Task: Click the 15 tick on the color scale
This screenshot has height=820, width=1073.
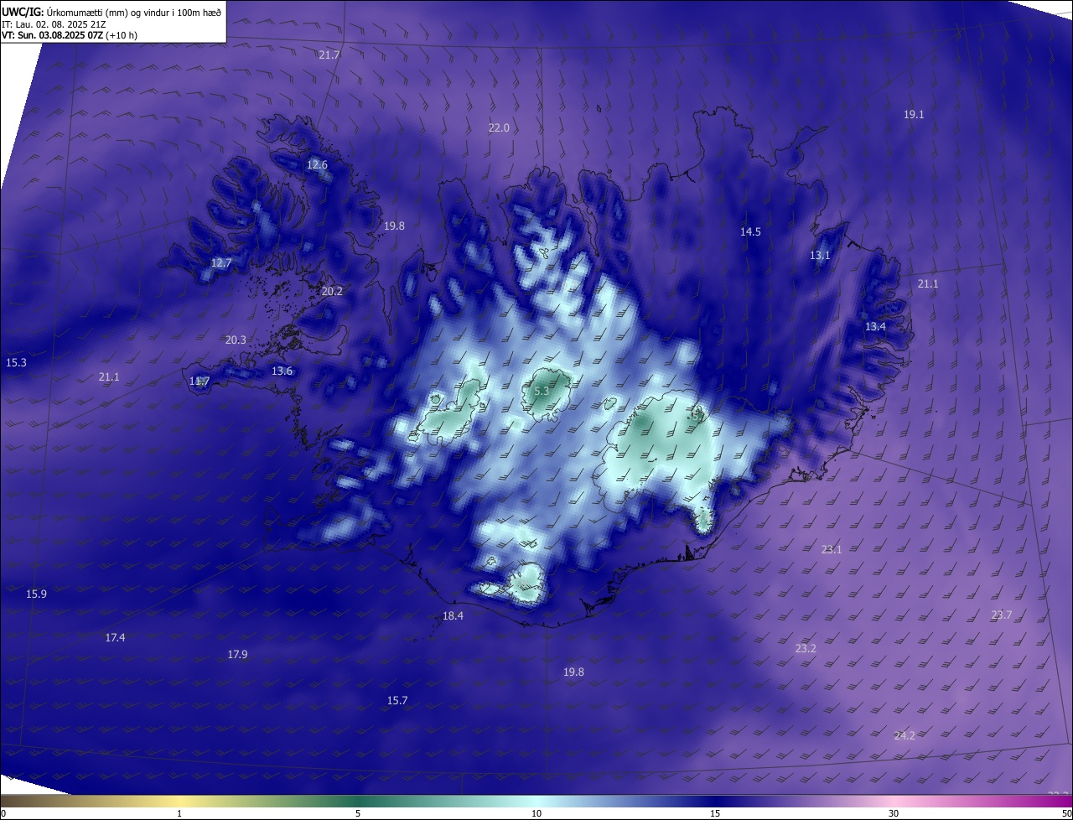Action: click(715, 813)
